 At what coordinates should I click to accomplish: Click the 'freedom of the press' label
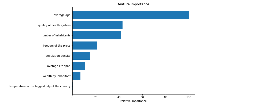56,46
